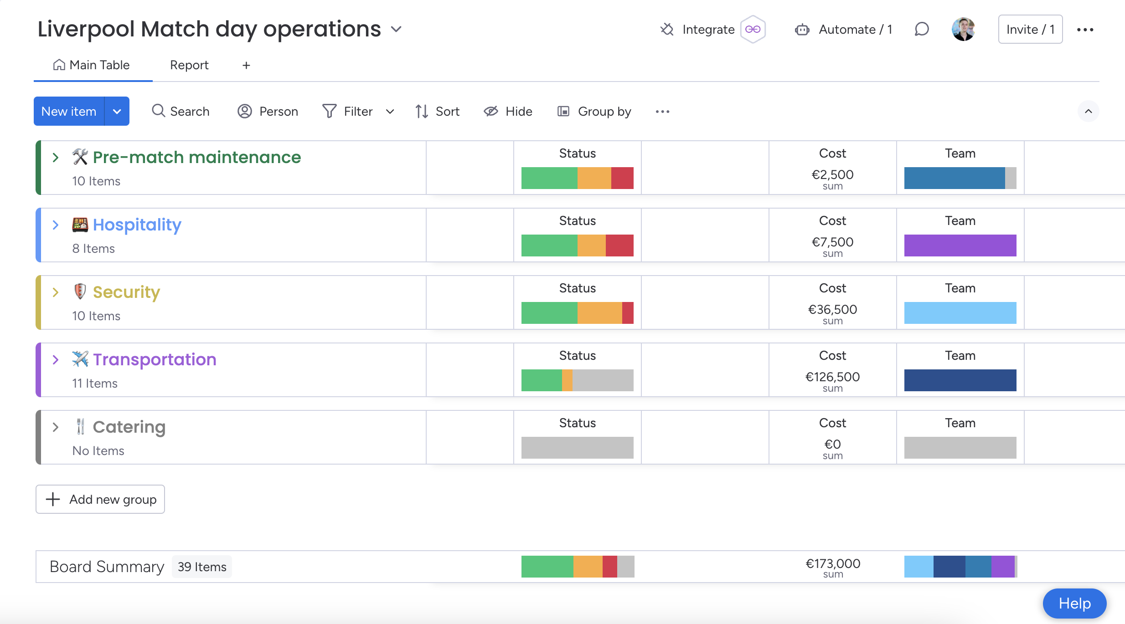Click the Pre-match maintenance group title
Image resolution: width=1125 pixels, height=624 pixels.
197,157
